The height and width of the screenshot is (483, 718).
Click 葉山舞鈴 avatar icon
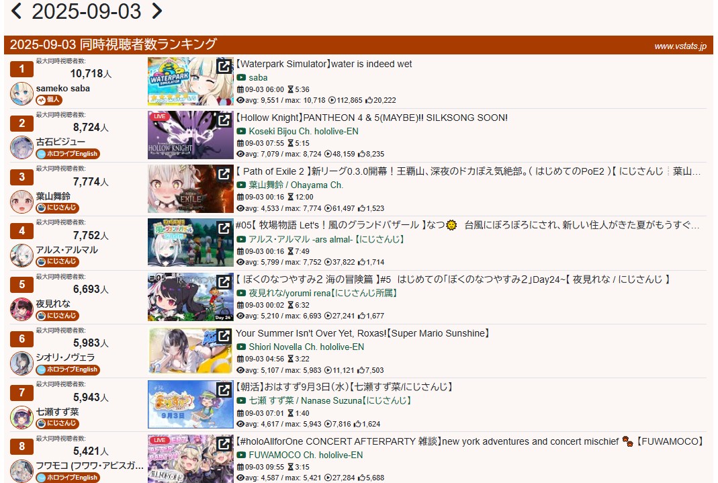point(21,202)
